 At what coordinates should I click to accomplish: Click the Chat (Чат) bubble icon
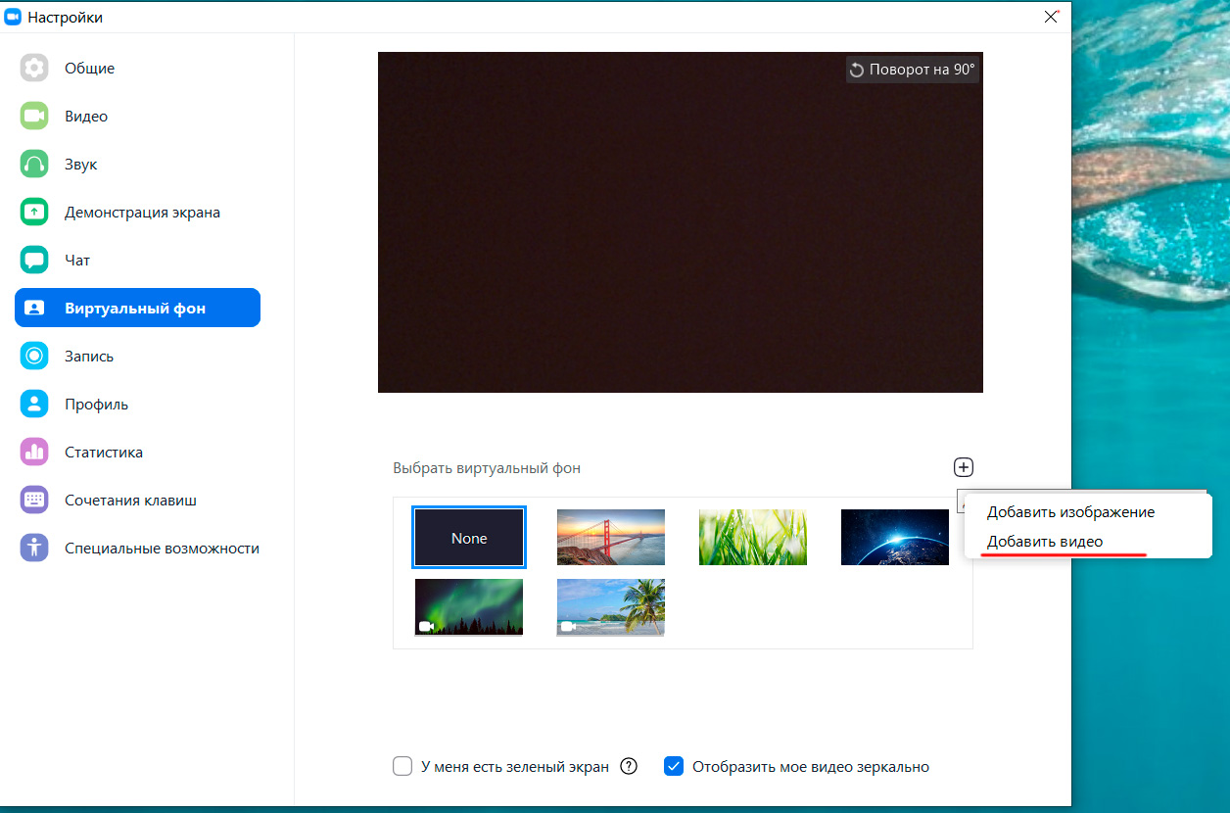tap(34, 261)
